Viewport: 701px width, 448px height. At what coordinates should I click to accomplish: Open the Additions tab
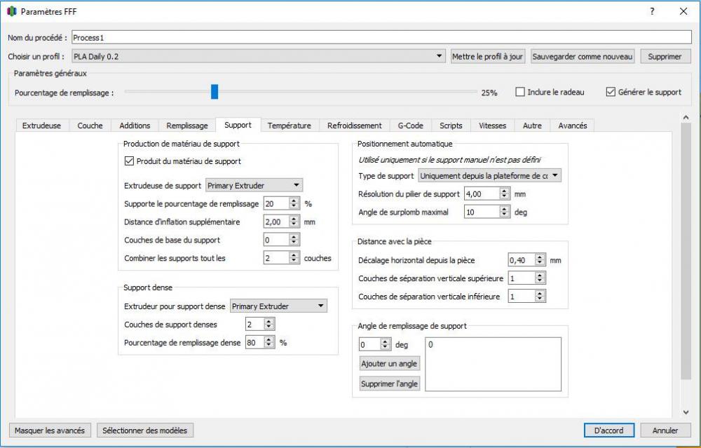[135, 125]
